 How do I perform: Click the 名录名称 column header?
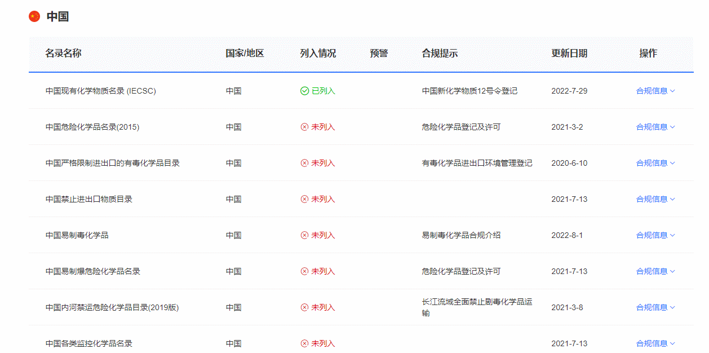click(x=63, y=54)
